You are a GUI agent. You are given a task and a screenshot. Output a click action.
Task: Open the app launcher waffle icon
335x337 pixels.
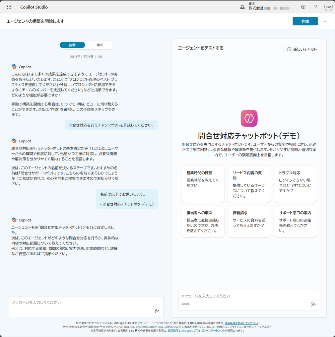(9, 7)
